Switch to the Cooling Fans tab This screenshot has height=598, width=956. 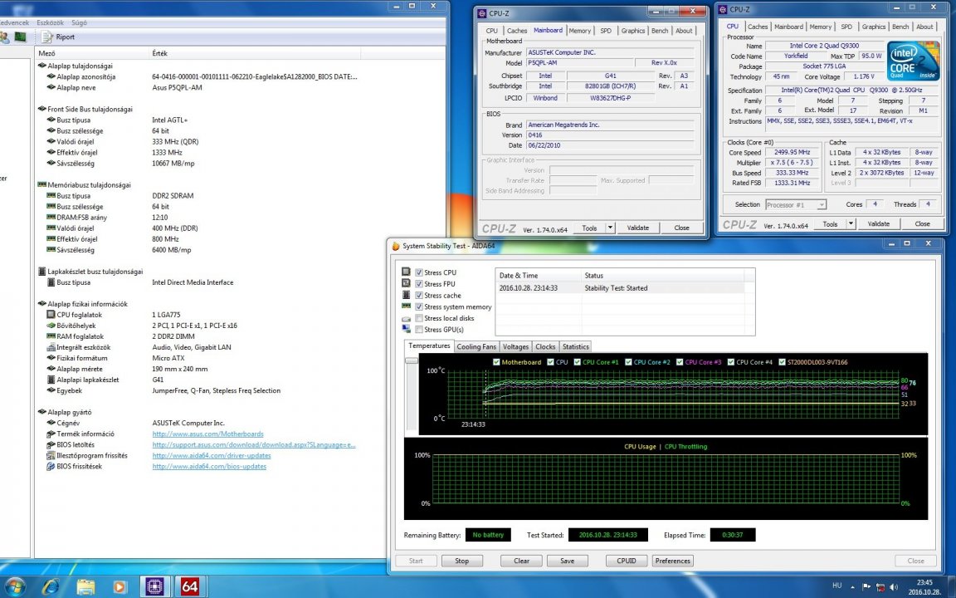point(476,346)
